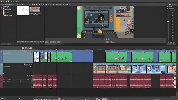Click the timeline playhead marker on the ruler

57,49
